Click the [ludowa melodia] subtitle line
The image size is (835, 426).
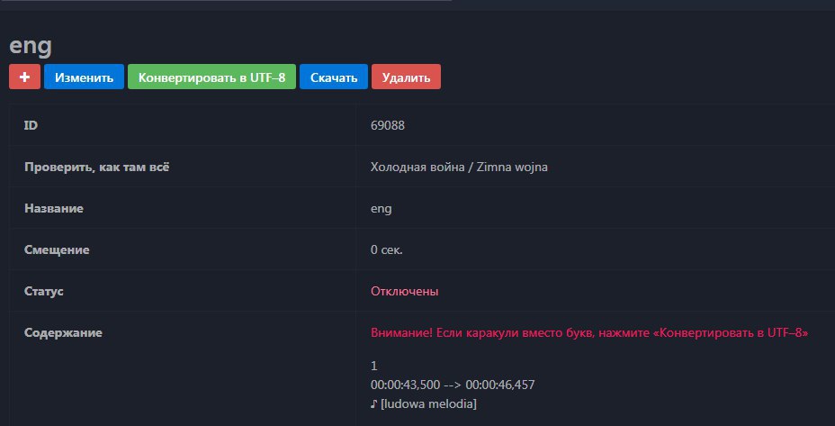tap(424, 403)
